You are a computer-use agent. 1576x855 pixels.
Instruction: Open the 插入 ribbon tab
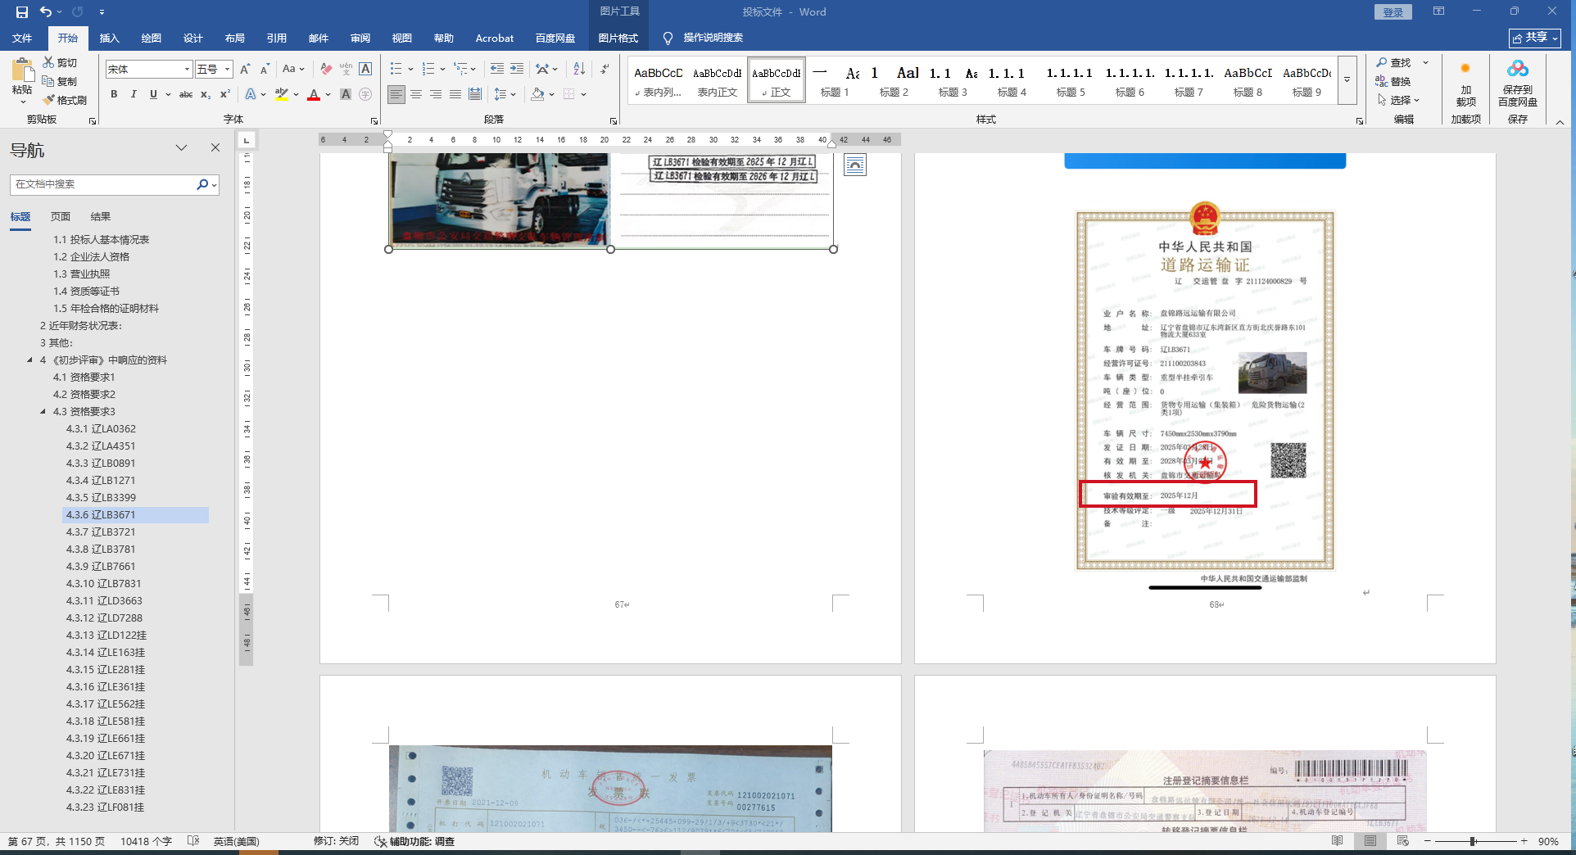tap(109, 38)
